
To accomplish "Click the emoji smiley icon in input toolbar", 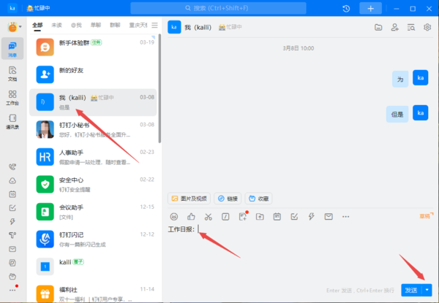I will (174, 217).
